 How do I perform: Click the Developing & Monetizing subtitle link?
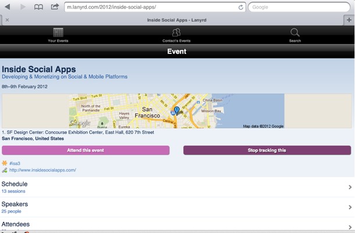(65, 77)
